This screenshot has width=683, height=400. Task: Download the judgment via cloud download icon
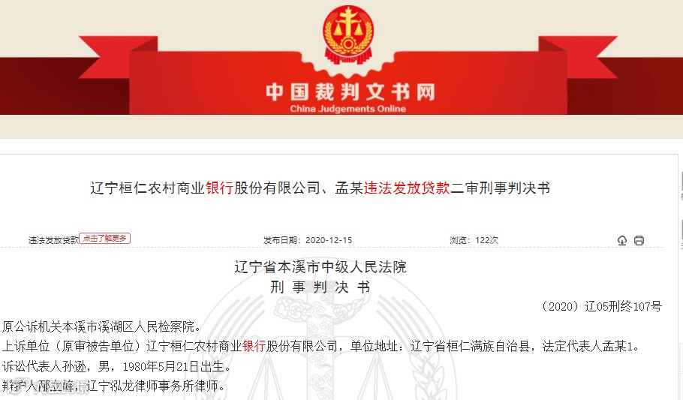622,240
